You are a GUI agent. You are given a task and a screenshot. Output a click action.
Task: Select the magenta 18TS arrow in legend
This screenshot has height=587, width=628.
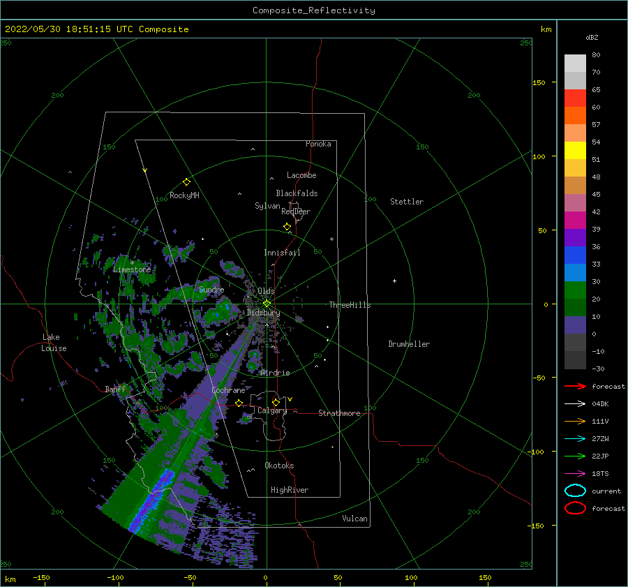coord(575,474)
